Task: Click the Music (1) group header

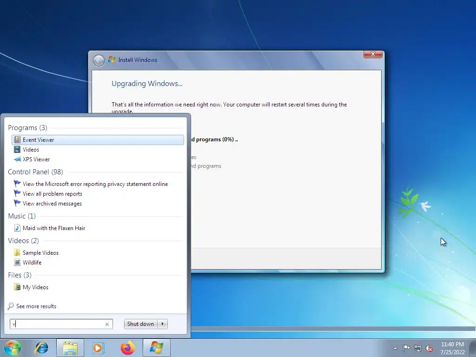Action: [22, 216]
